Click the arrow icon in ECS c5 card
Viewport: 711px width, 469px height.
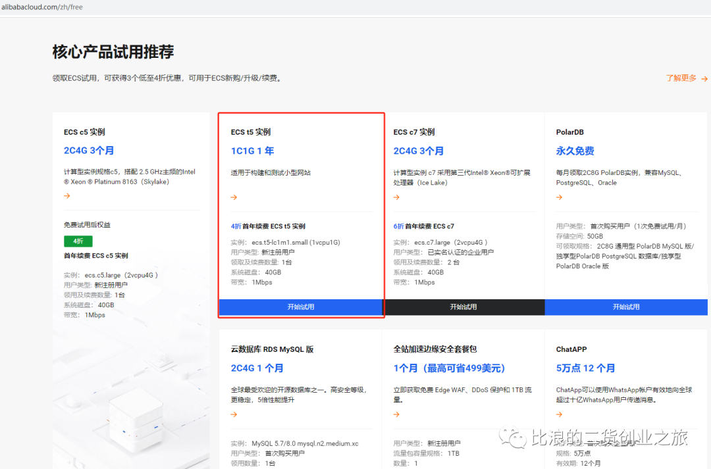tap(67, 196)
